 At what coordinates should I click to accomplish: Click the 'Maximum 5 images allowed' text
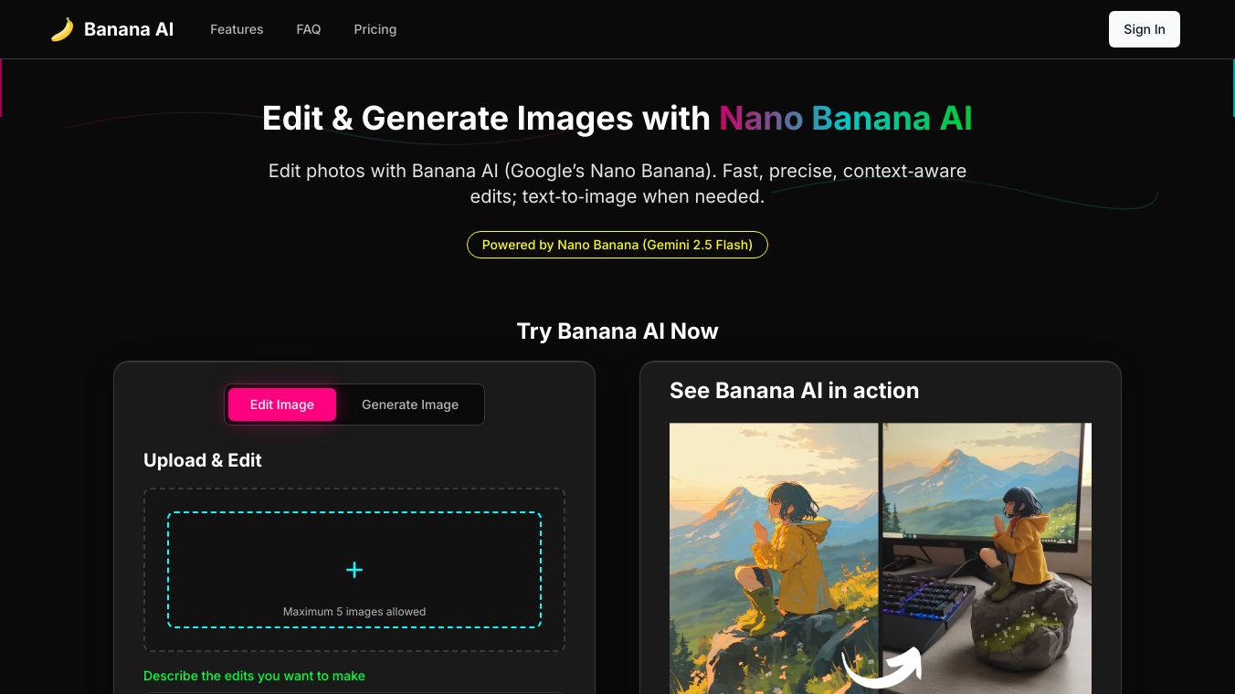point(354,612)
